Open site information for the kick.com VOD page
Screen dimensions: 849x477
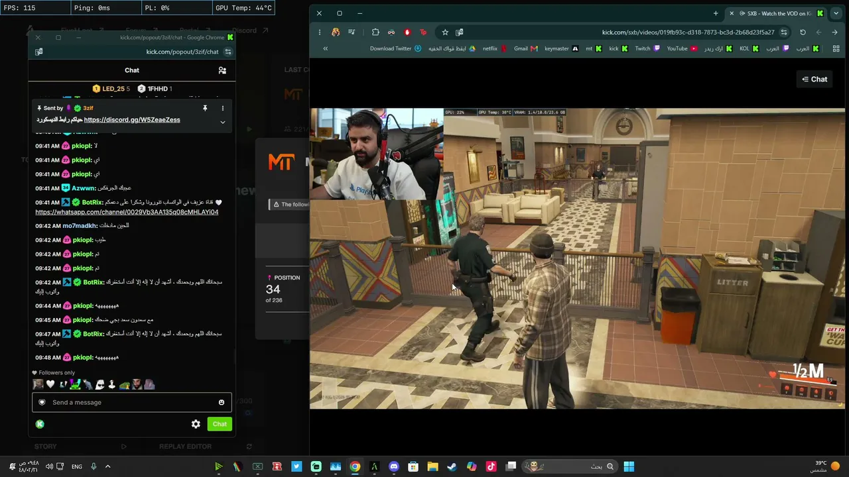click(784, 32)
